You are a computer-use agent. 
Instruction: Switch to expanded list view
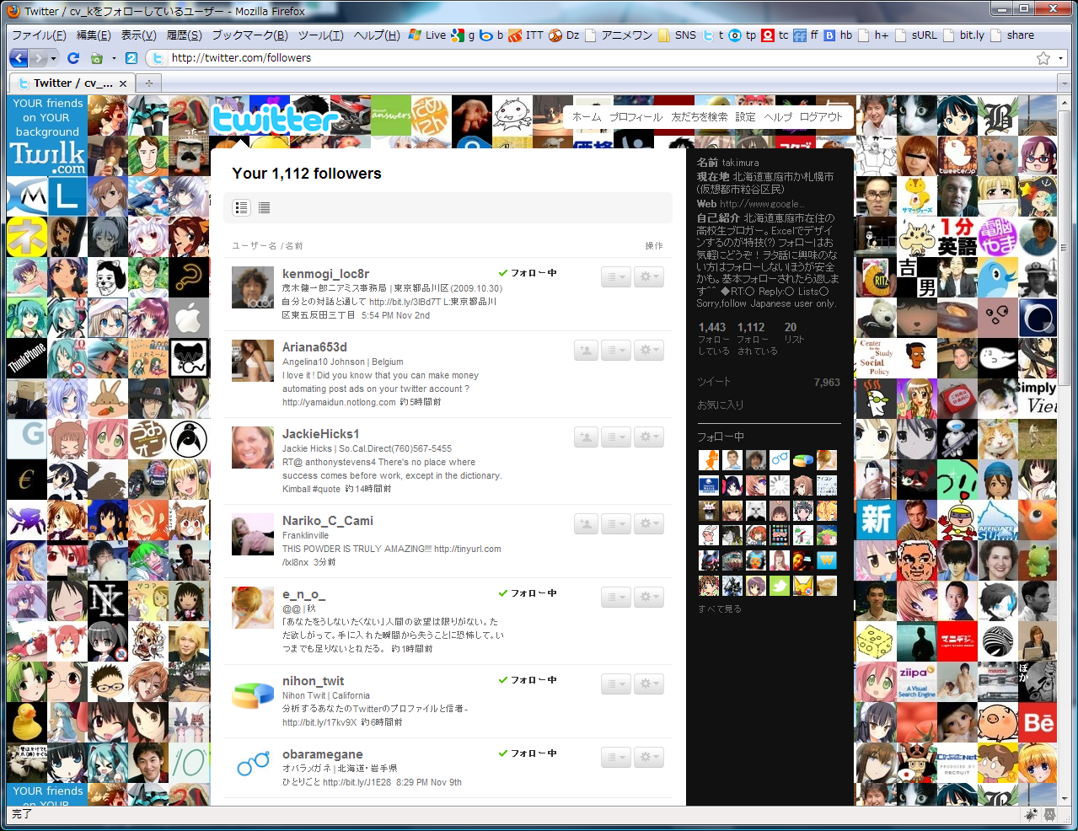click(242, 207)
